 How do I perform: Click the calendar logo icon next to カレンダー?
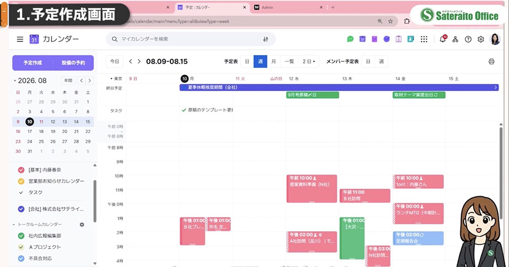pos(34,39)
